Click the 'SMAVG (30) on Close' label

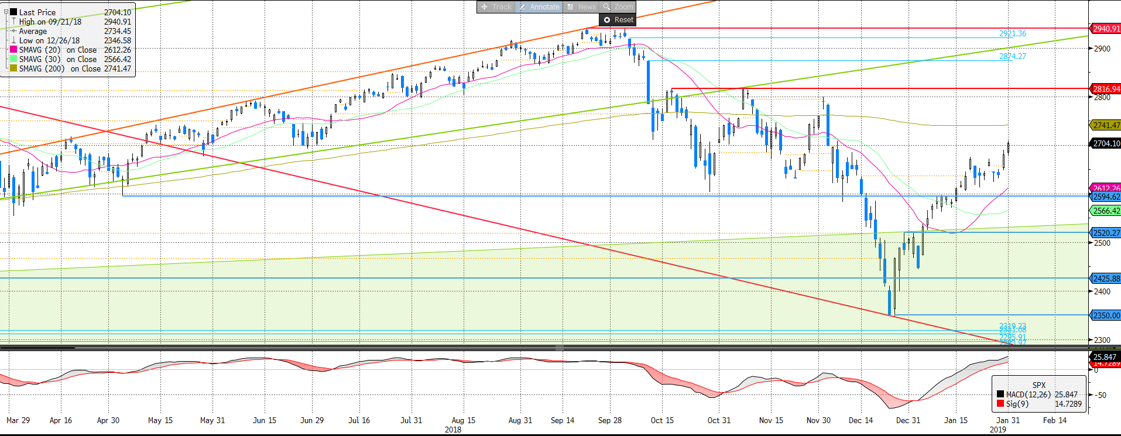[58, 59]
